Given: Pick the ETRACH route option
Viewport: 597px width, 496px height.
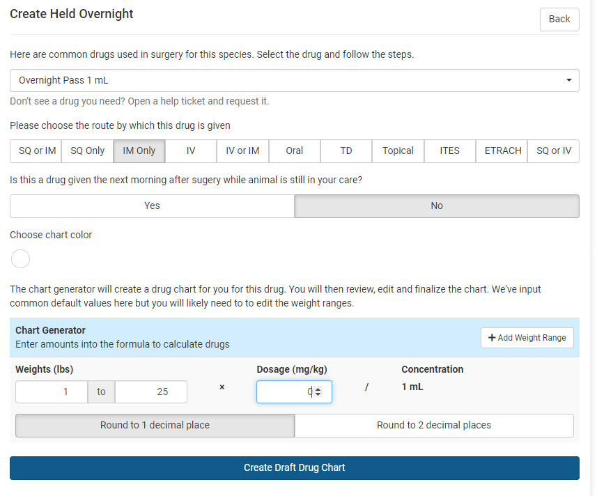Looking at the screenshot, I should 502,151.
